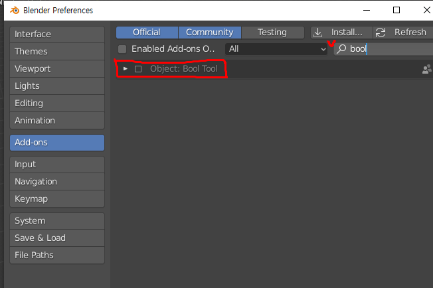Image resolution: width=433 pixels, height=288 pixels.
Task: Maximize the Blender Preferences window
Action: (396, 10)
